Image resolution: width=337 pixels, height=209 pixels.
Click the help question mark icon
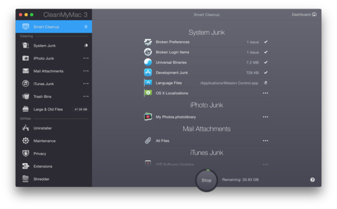(312, 179)
